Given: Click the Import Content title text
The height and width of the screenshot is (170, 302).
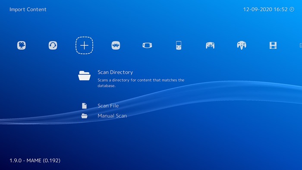Looking at the screenshot, I should pos(28,9).
